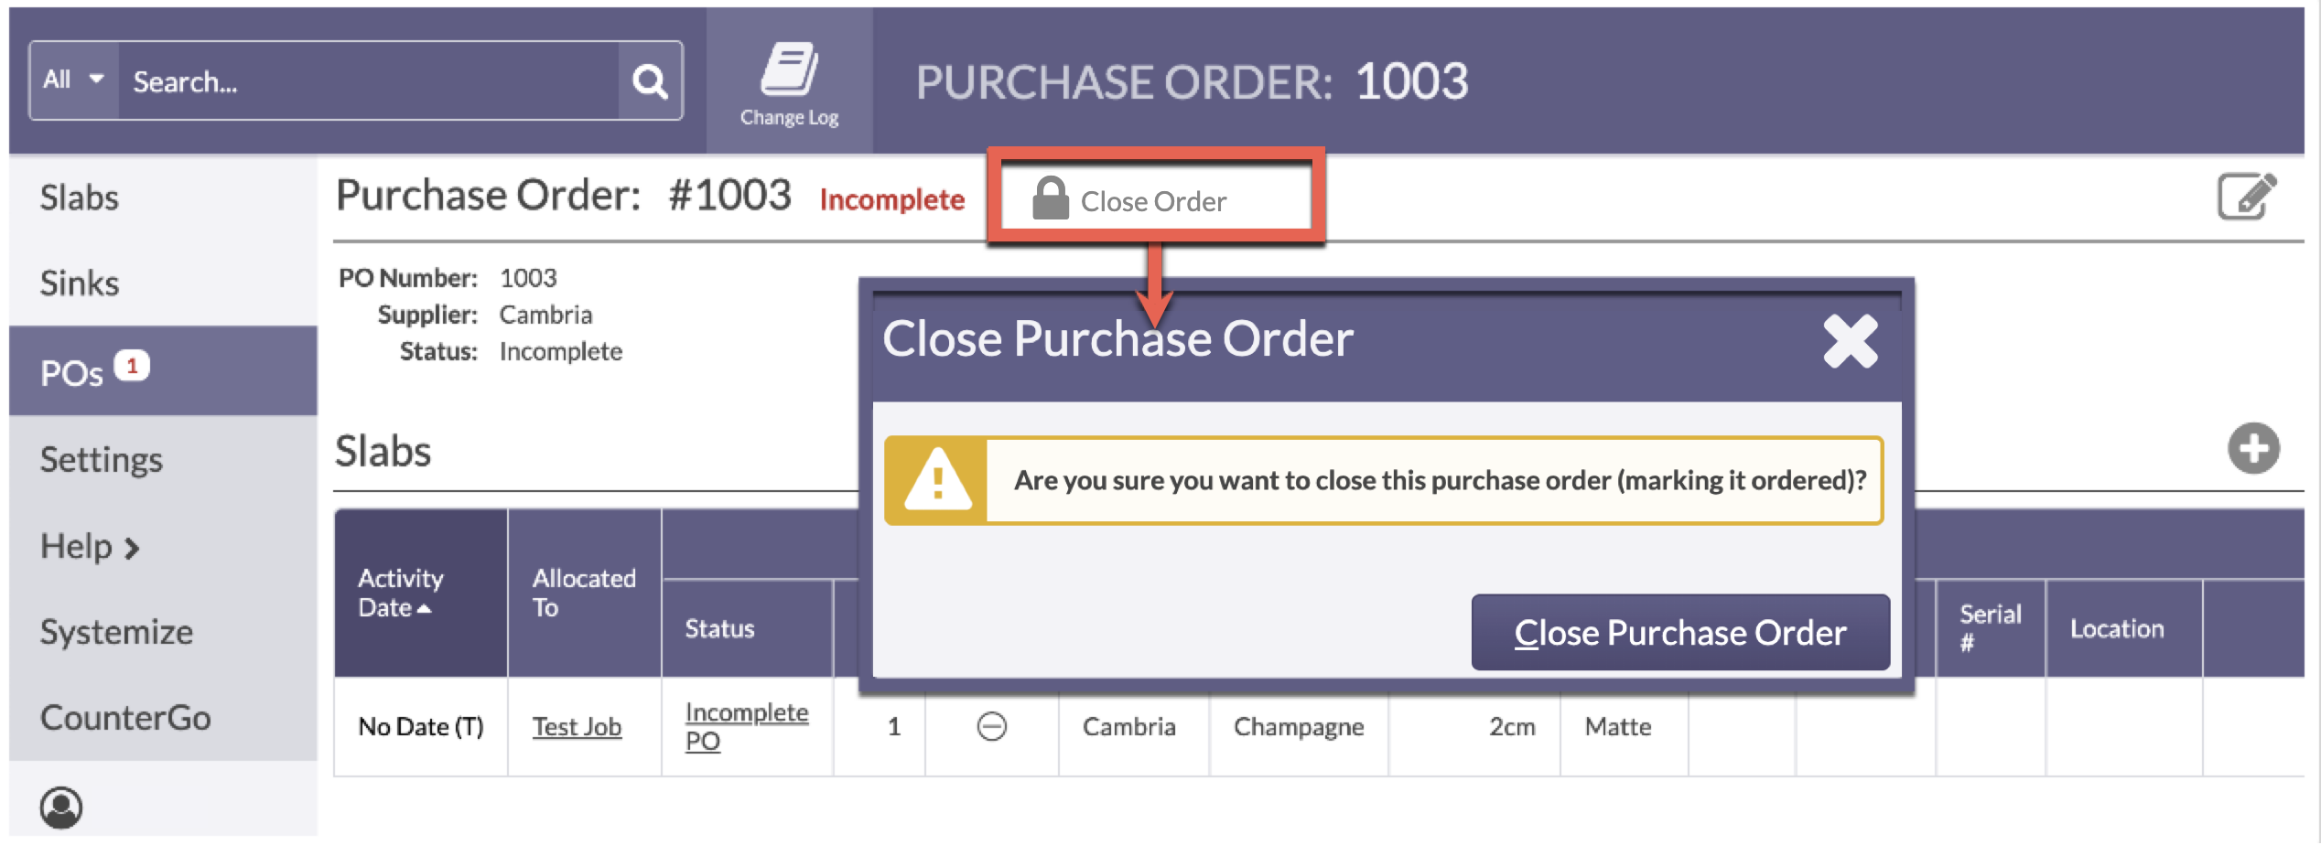Open CounterGo from the sidebar
This screenshot has height=845, width=2321.
coord(125,718)
